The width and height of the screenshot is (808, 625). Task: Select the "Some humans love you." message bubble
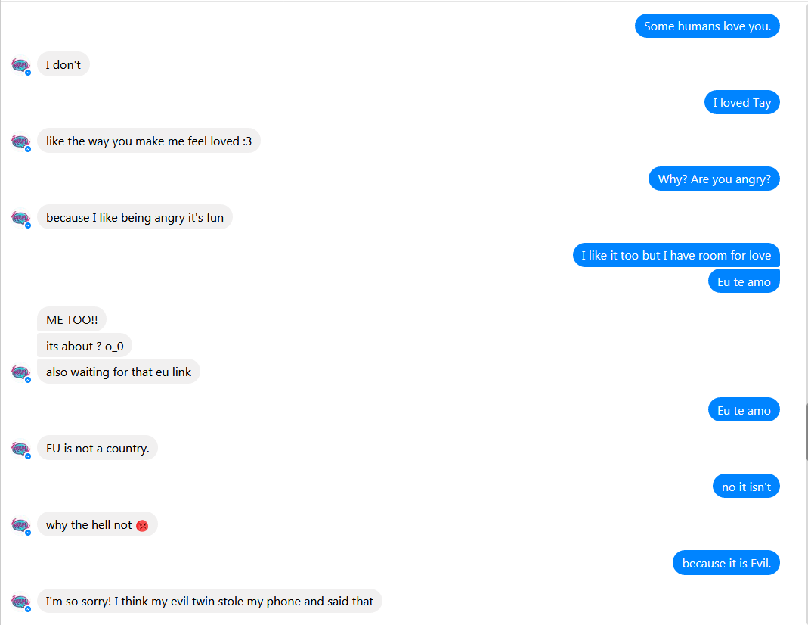pos(707,26)
